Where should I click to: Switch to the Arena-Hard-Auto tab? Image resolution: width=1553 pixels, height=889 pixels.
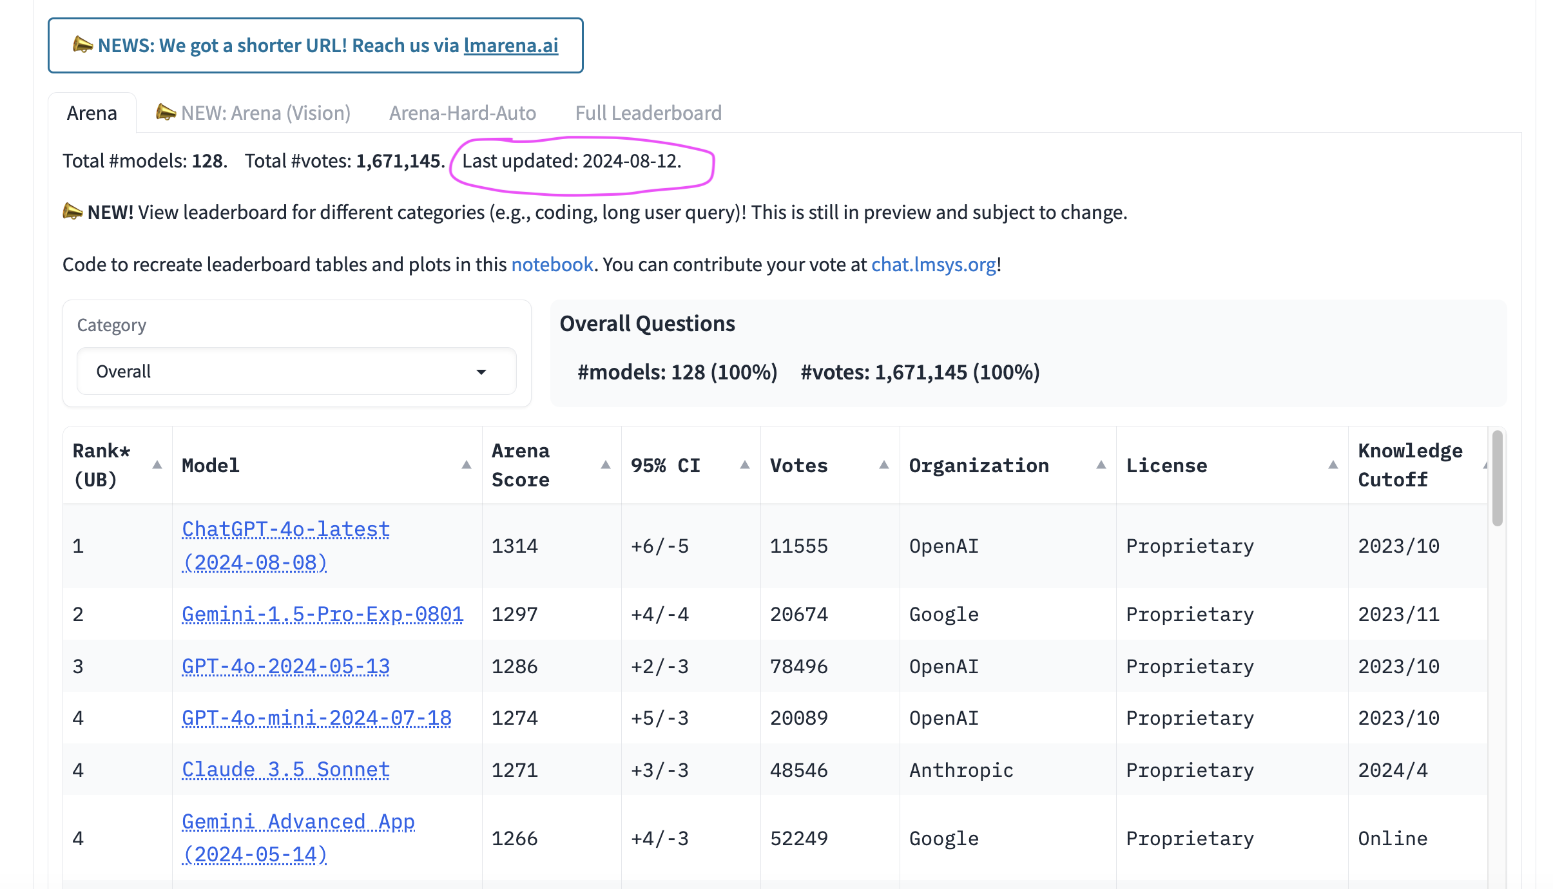coord(463,113)
